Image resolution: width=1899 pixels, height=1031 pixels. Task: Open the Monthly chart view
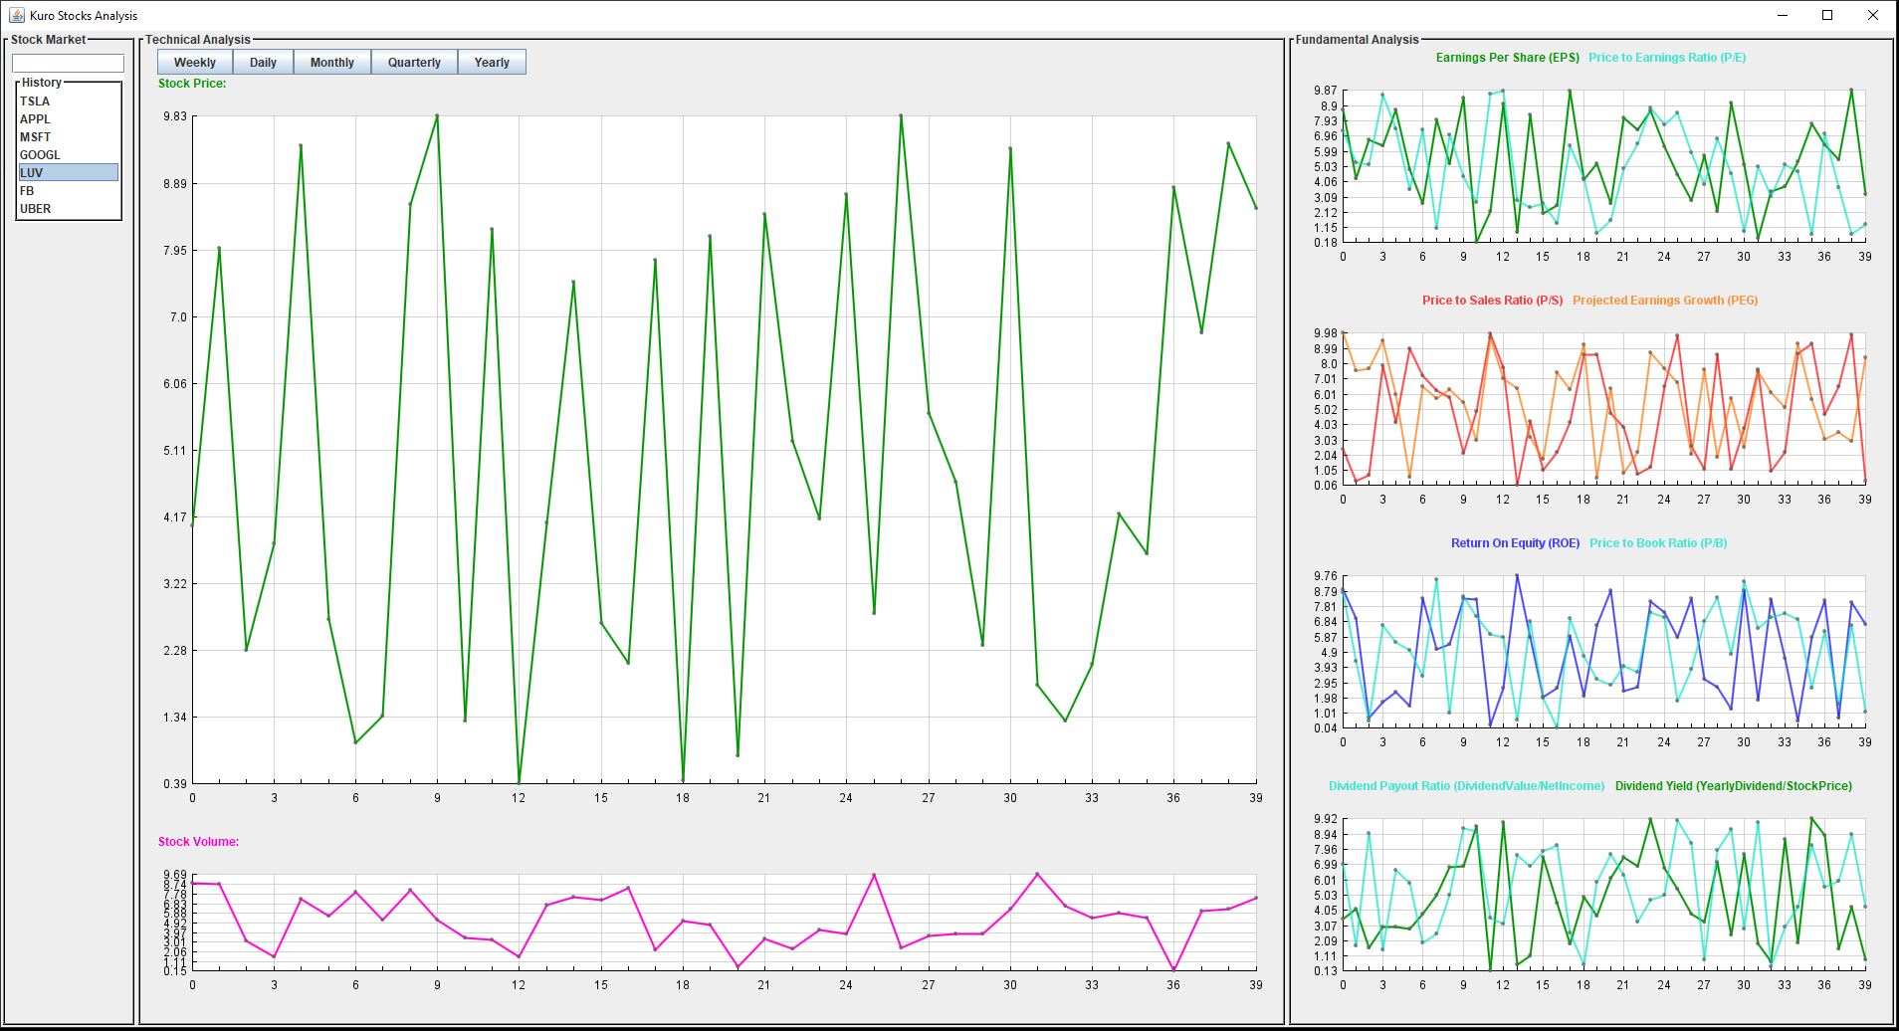pos(330,62)
